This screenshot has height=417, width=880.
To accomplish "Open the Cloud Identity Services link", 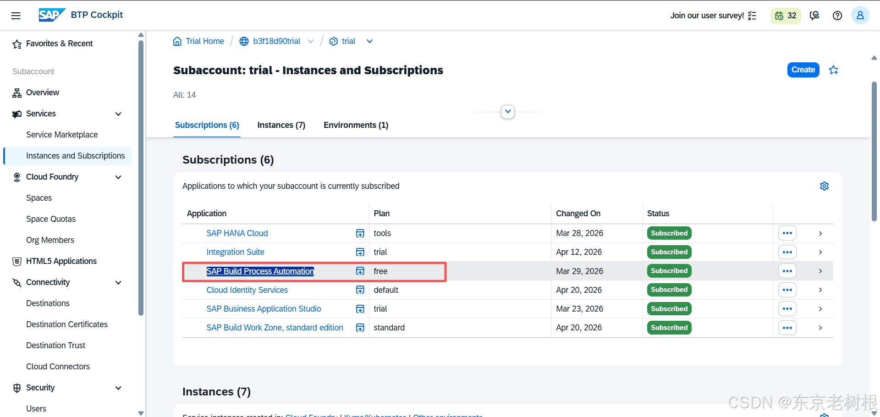I will [x=247, y=290].
